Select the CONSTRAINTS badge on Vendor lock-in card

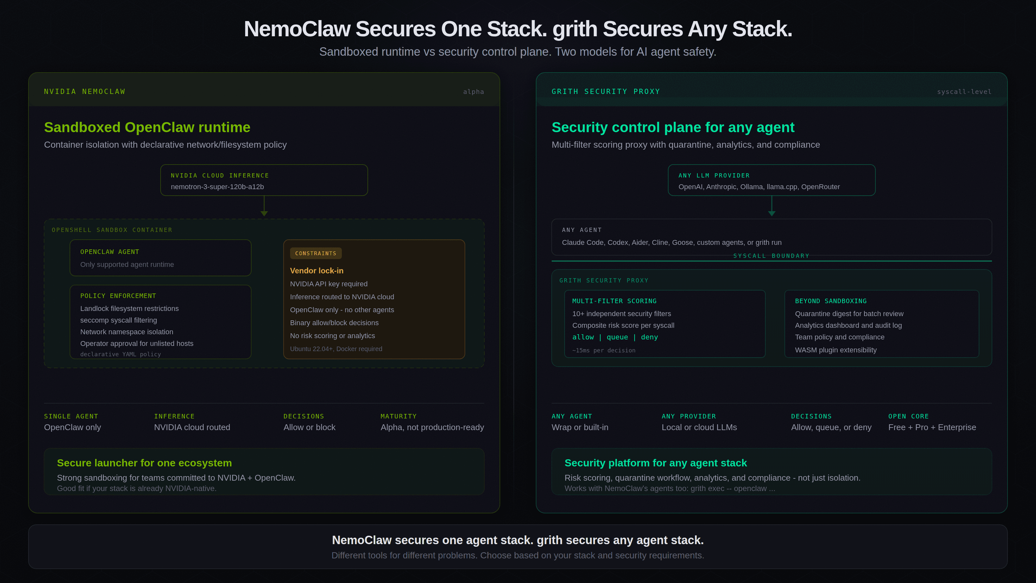click(x=316, y=253)
